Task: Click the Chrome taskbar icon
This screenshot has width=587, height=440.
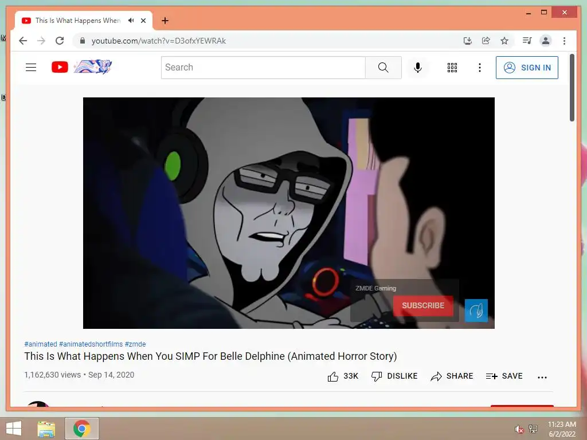Action: [82, 429]
